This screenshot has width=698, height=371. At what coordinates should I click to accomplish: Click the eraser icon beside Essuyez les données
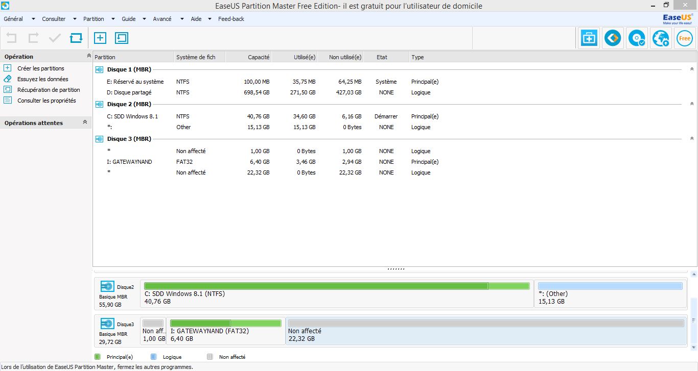7,79
